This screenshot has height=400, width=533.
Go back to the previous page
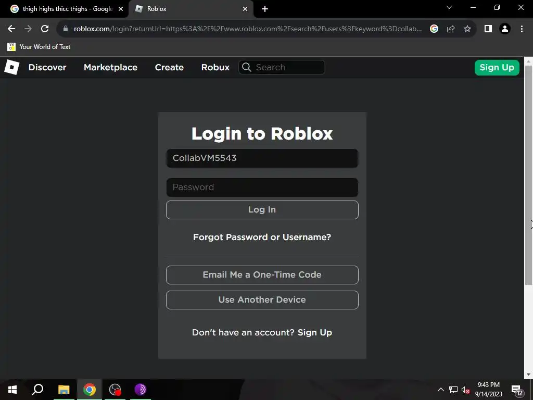[x=11, y=29]
